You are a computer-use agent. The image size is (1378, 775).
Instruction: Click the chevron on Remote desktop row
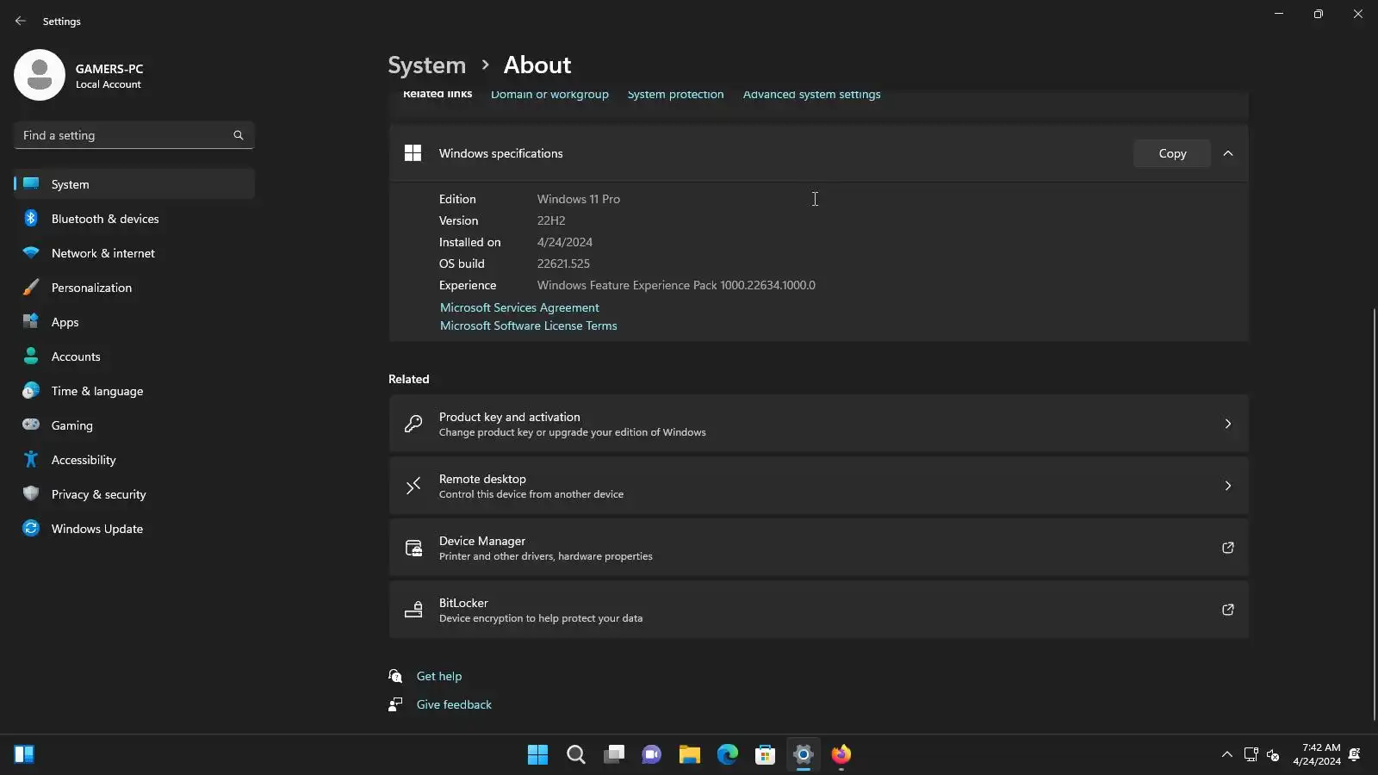[1228, 486]
